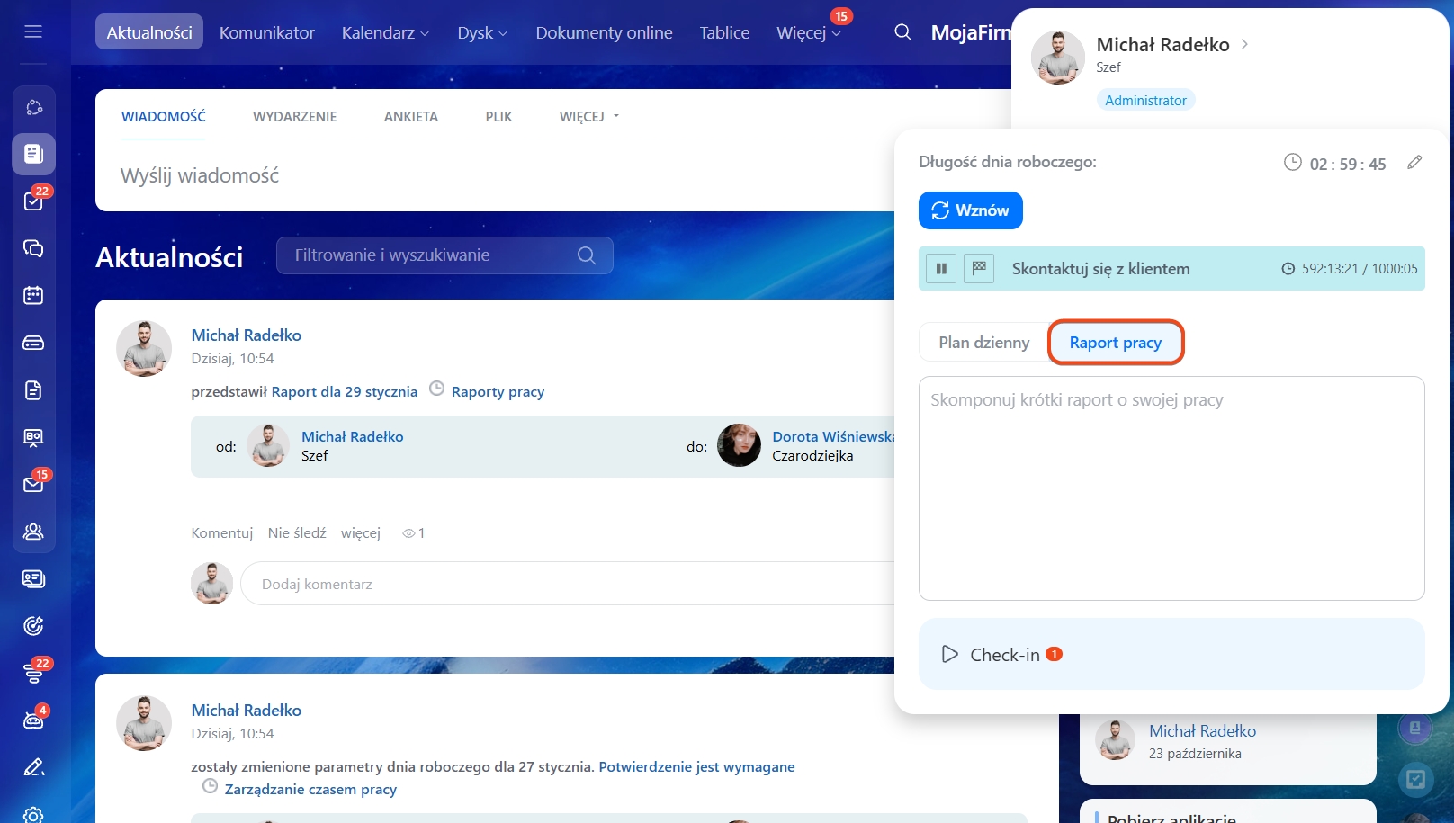Viewport: 1454px width, 823px height.
Task: Start Check-in with the play button
Action: pos(950,655)
